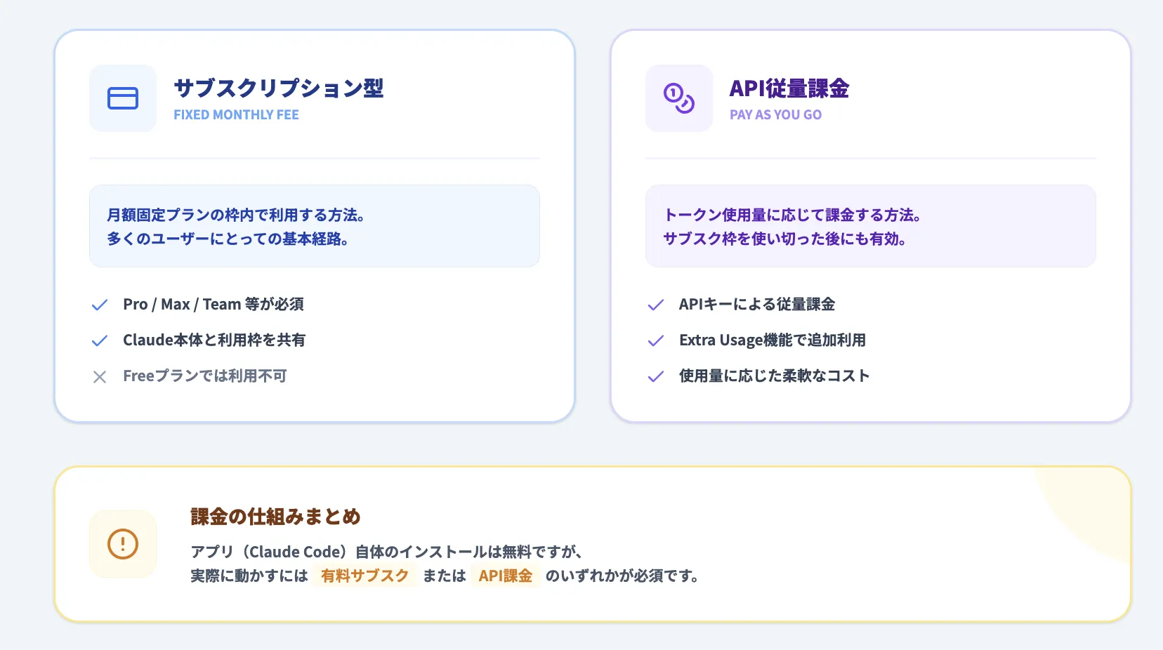The height and width of the screenshot is (650, 1163).
Task: Click the FIXED MONTHLY FEE subtitle text
Action: point(236,114)
